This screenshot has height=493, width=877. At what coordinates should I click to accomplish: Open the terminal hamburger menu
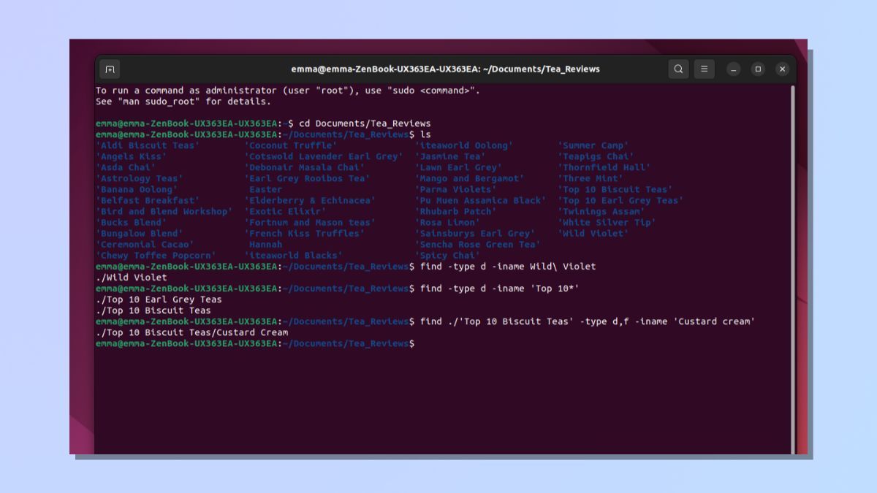(704, 69)
